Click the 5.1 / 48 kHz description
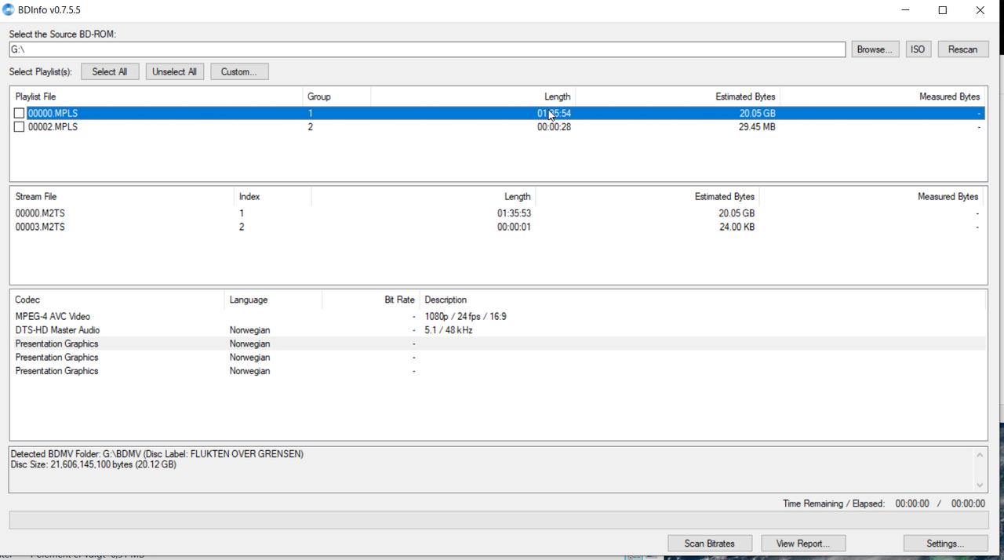This screenshot has width=1004, height=560. point(449,330)
